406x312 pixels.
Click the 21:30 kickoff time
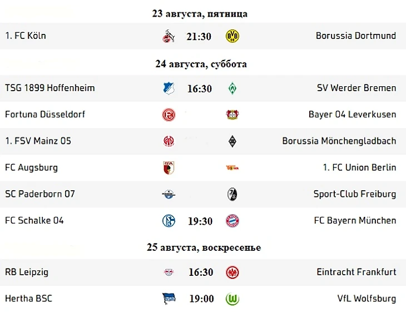tap(199, 37)
